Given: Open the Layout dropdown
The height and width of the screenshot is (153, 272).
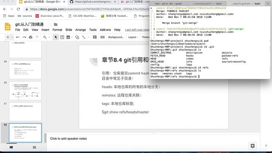Looking at the screenshot, I should point(133,37).
